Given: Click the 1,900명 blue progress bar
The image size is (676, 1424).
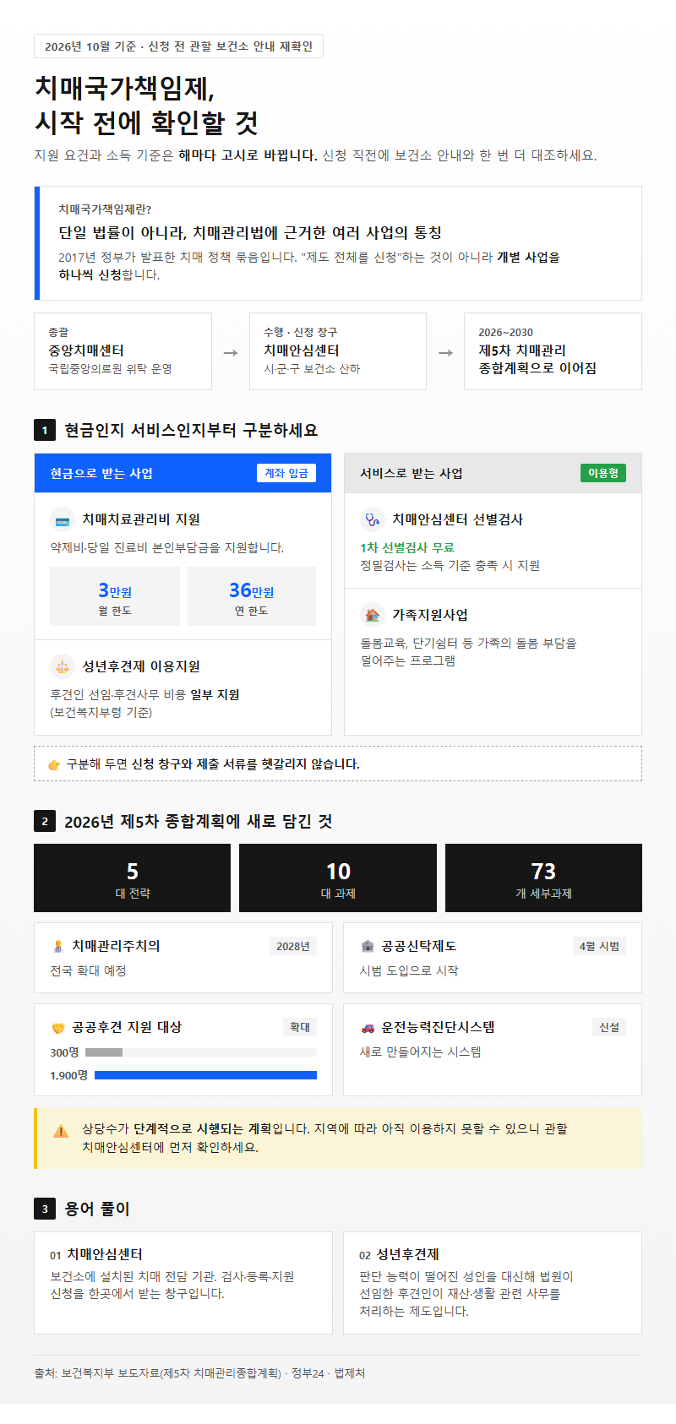Looking at the screenshot, I should click(205, 1075).
